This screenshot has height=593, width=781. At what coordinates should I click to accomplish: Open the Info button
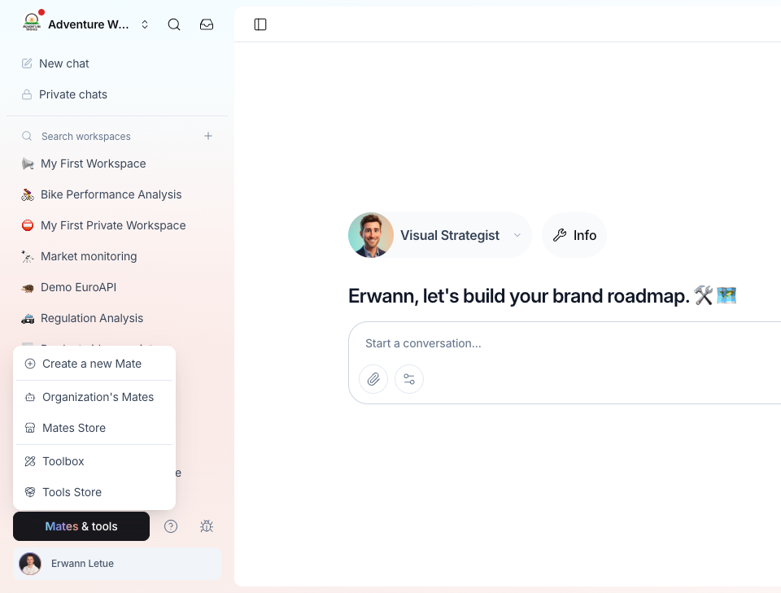coord(574,235)
